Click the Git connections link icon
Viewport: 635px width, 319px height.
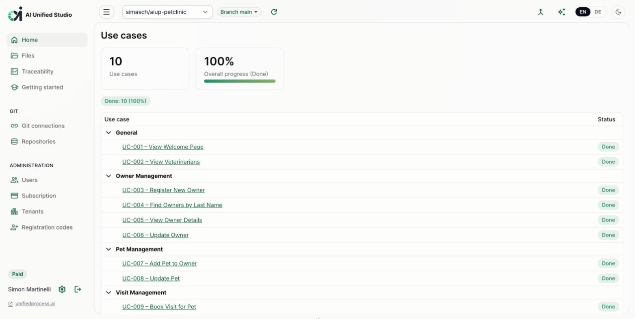(x=15, y=126)
